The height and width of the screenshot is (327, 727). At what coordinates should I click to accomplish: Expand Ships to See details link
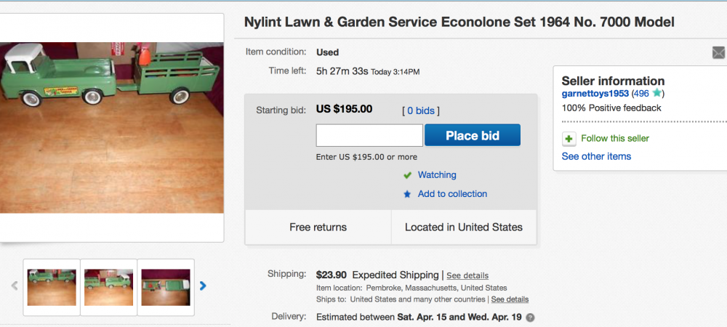[x=509, y=299]
